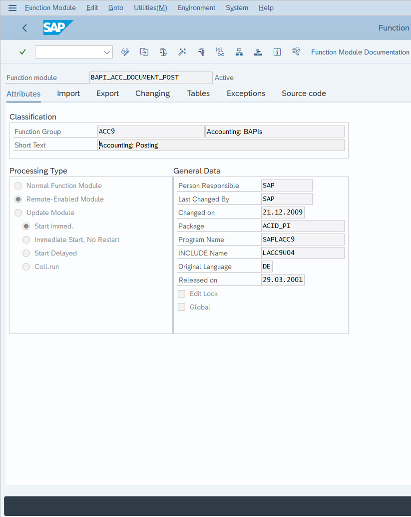The width and height of the screenshot is (411, 517).
Task: Expand the command field dropdown arrow
Action: (x=107, y=52)
